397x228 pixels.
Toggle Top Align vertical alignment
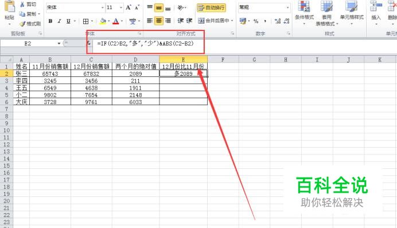150,8
